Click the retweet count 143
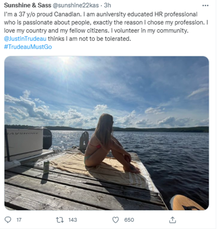This screenshot has width=217, height=229. (73, 220)
